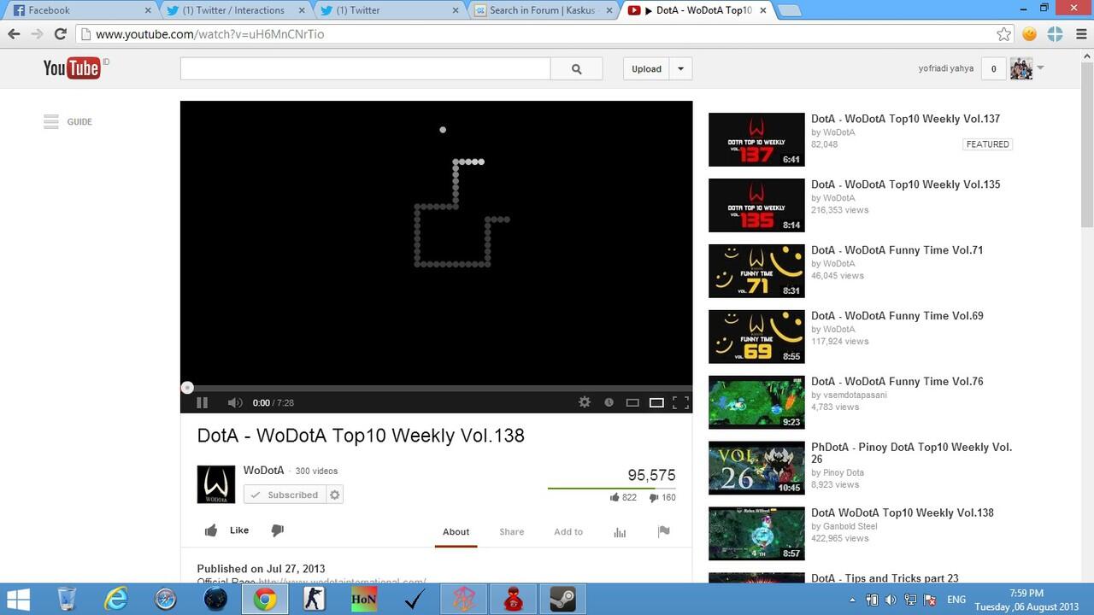Open 'WoDotA Funny Time Vol.76' link

[897, 382]
